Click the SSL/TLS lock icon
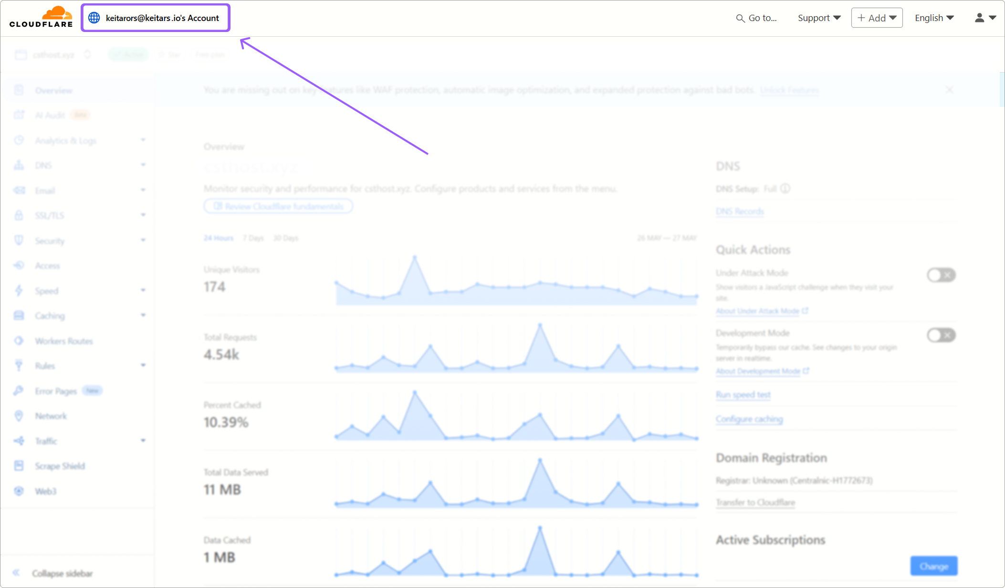 19,215
